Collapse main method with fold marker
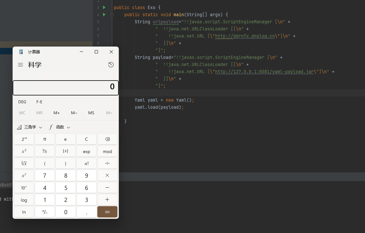The width and height of the screenshot is (365, 233). (112, 15)
